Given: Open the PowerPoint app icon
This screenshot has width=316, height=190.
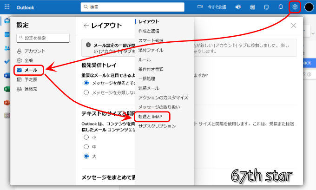Looking at the screenshot, I should pyautogui.click(x=7, y=103).
